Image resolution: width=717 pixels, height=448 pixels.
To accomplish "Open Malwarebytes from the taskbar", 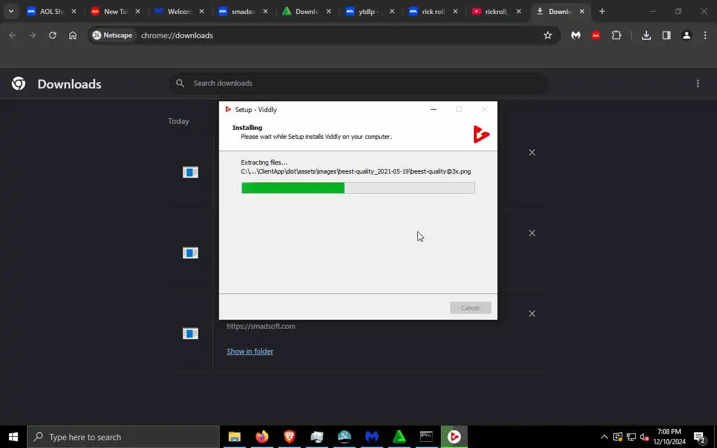I will point(372,437).
